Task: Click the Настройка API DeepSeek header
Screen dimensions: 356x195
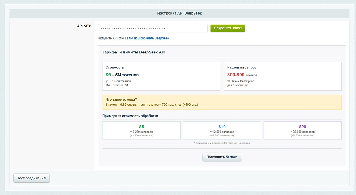Action: (x=179, y=14)
